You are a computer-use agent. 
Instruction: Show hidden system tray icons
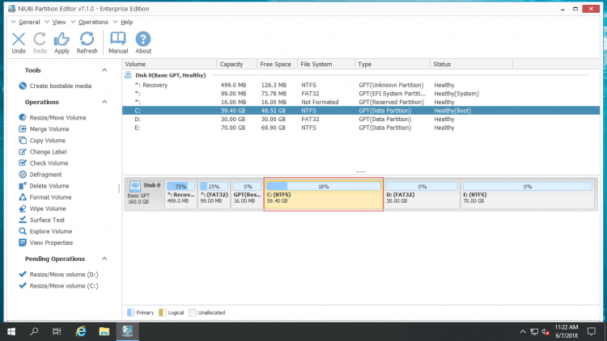click(523, 331)
